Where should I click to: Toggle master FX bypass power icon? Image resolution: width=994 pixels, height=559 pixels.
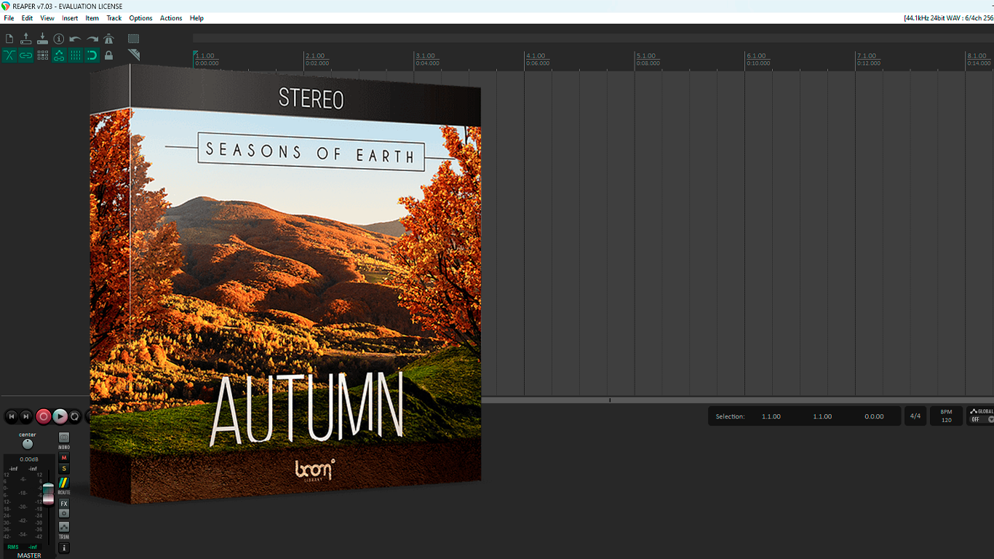pos(64,513)
